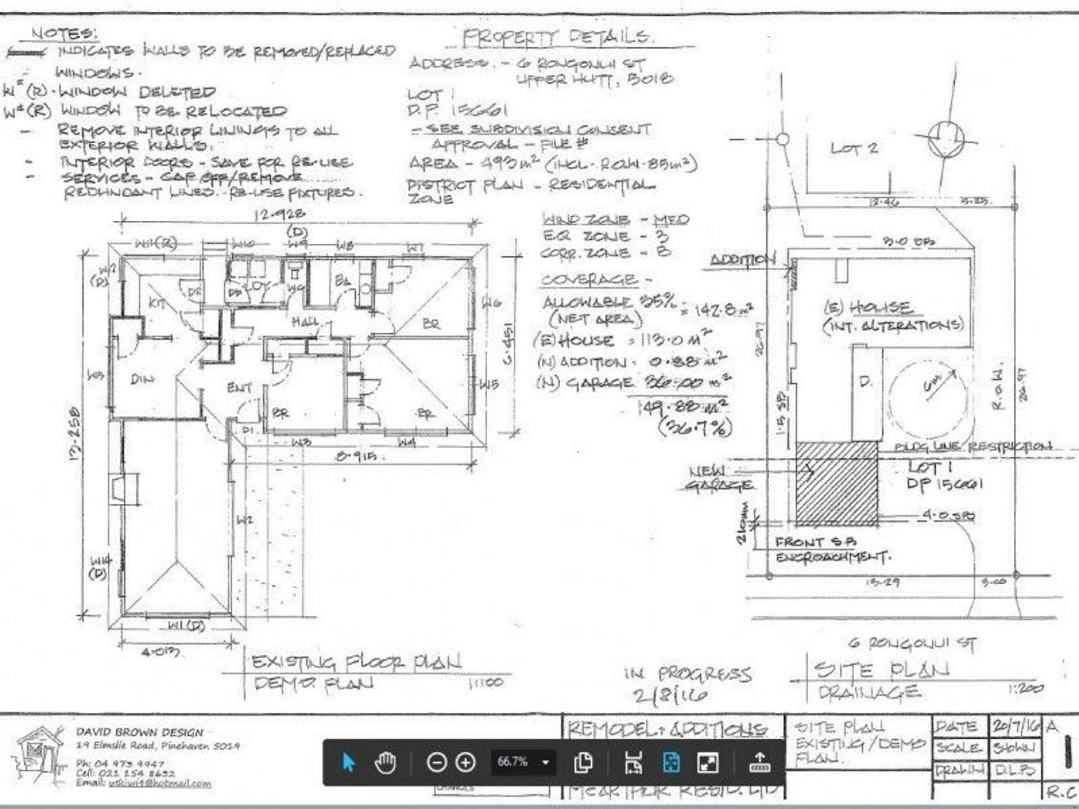Click the dock toolbar upload icon
This screenshot has height=809, width=1079.
tap(759, 762)
